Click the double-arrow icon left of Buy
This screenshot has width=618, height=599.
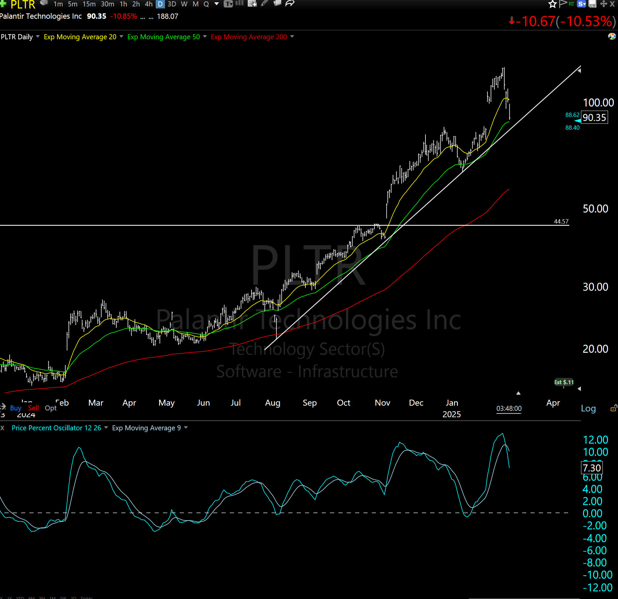[3, 407]
